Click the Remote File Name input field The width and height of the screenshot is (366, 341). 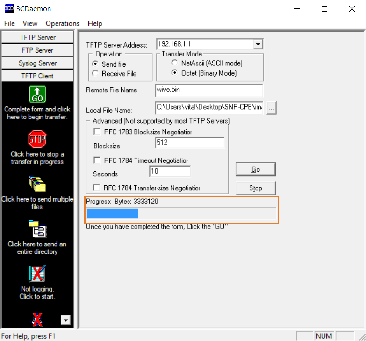(209, 90)
